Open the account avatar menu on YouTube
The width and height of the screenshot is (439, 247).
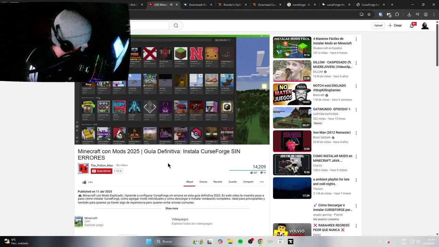point(425,25)
